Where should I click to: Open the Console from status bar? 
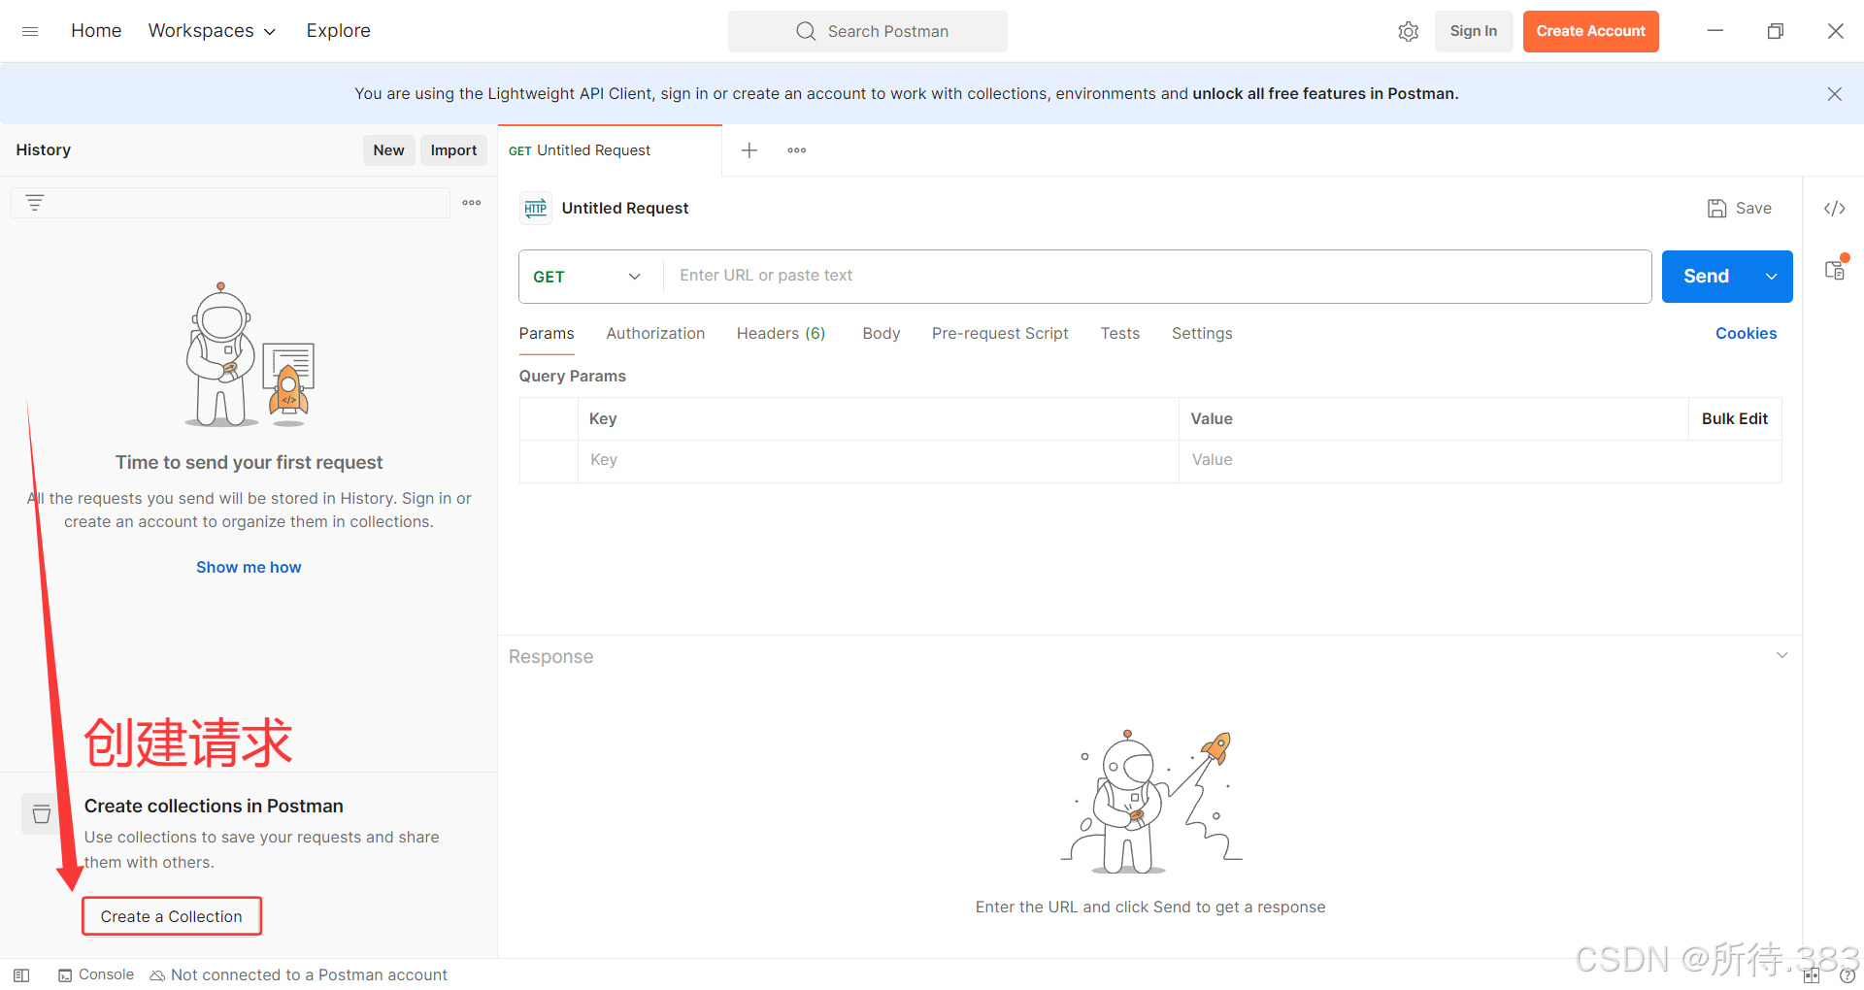point(96,974)
